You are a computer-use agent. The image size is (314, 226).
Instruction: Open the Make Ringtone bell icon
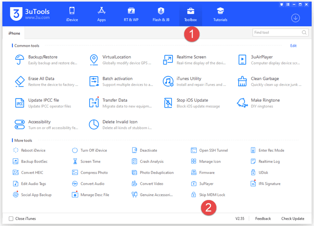(x=242, y=103)
